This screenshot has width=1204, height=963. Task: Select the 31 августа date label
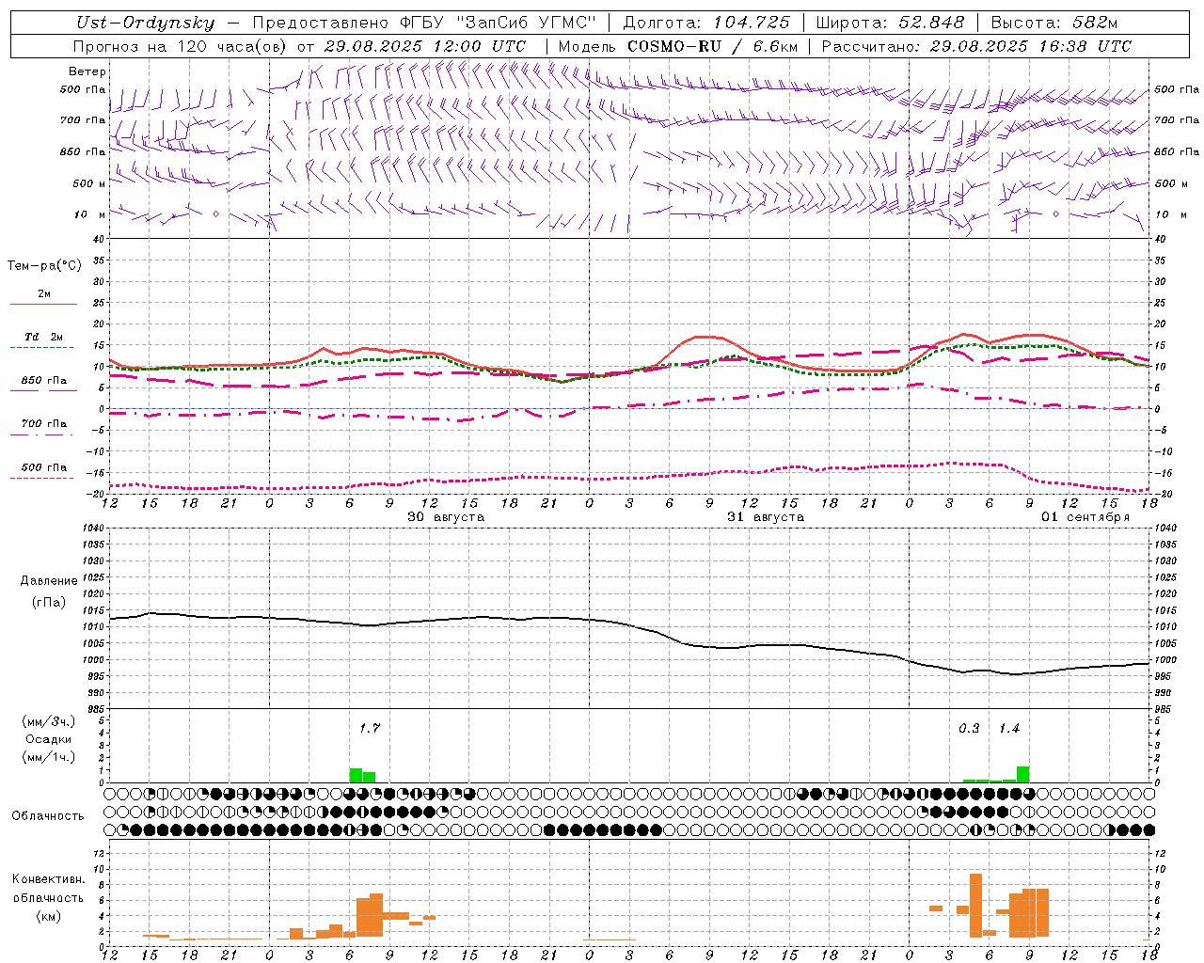766,516
